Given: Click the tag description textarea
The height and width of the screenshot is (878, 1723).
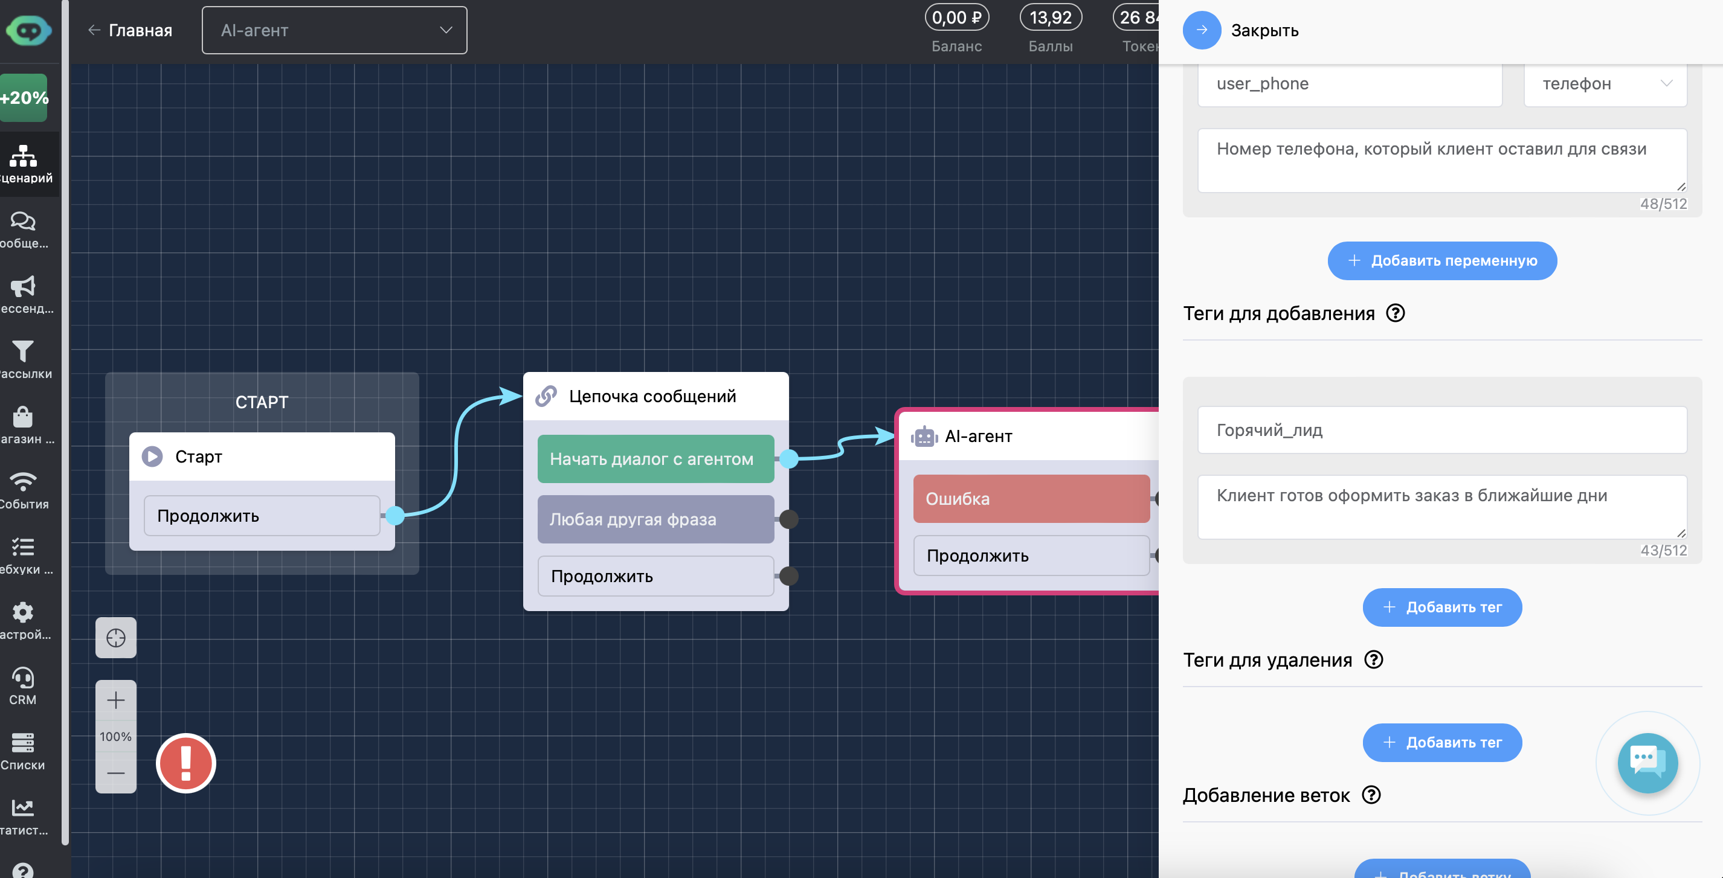Looking at the screenshot, I should click(1442, 507).
